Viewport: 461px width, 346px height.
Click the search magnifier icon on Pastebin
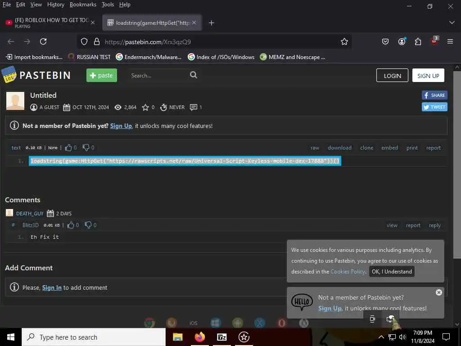pyautogui.click(x=194, y=75)
